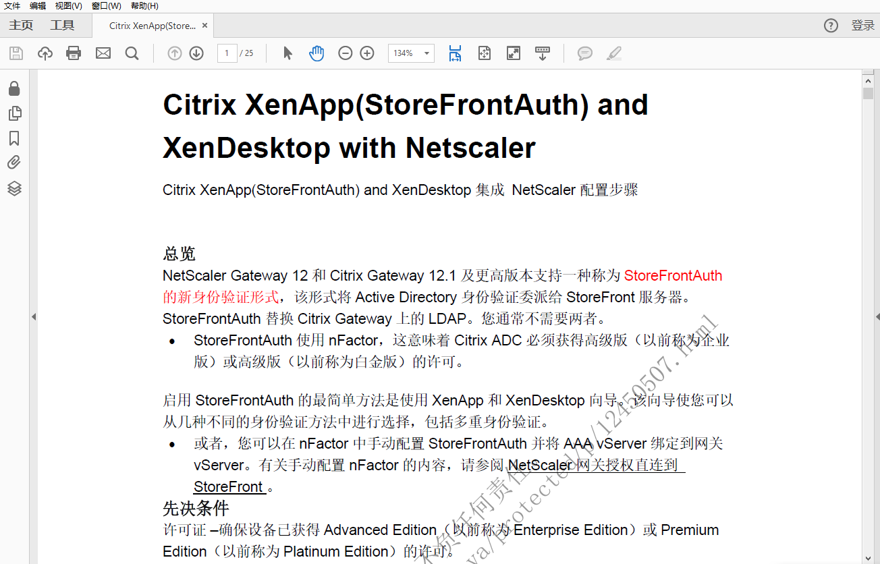880x564 pixels.
Task: Switch to the 工具 tab
Action: (x=62, y=26)
